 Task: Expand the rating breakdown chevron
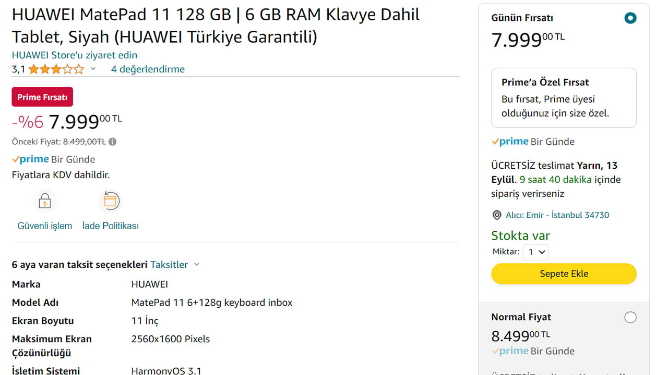tap(93, 69)
